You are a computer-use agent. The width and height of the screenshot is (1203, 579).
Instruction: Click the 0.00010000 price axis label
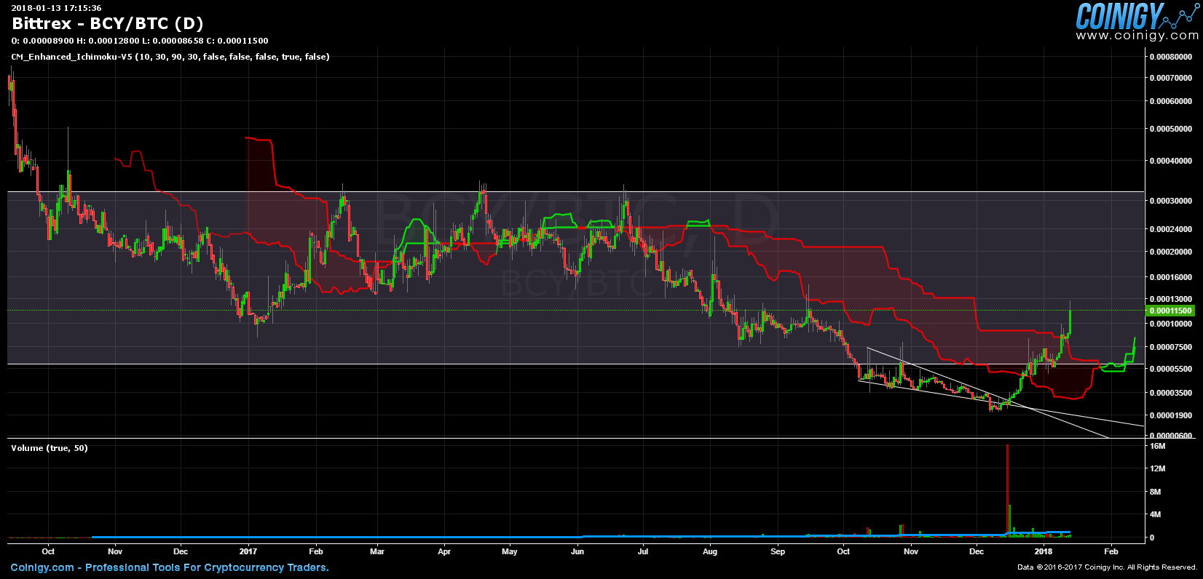pyautogui.click(x=1171, y=324)
